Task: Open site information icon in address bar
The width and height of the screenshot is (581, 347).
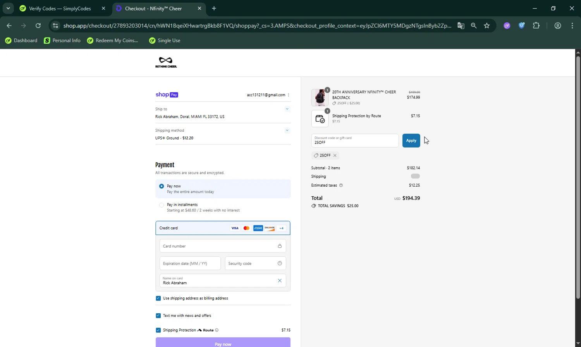Action: tap(55, 26)
